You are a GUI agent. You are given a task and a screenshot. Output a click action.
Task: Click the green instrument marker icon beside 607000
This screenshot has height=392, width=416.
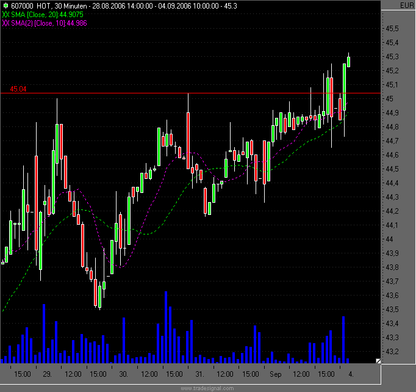[x=5, y=6]
